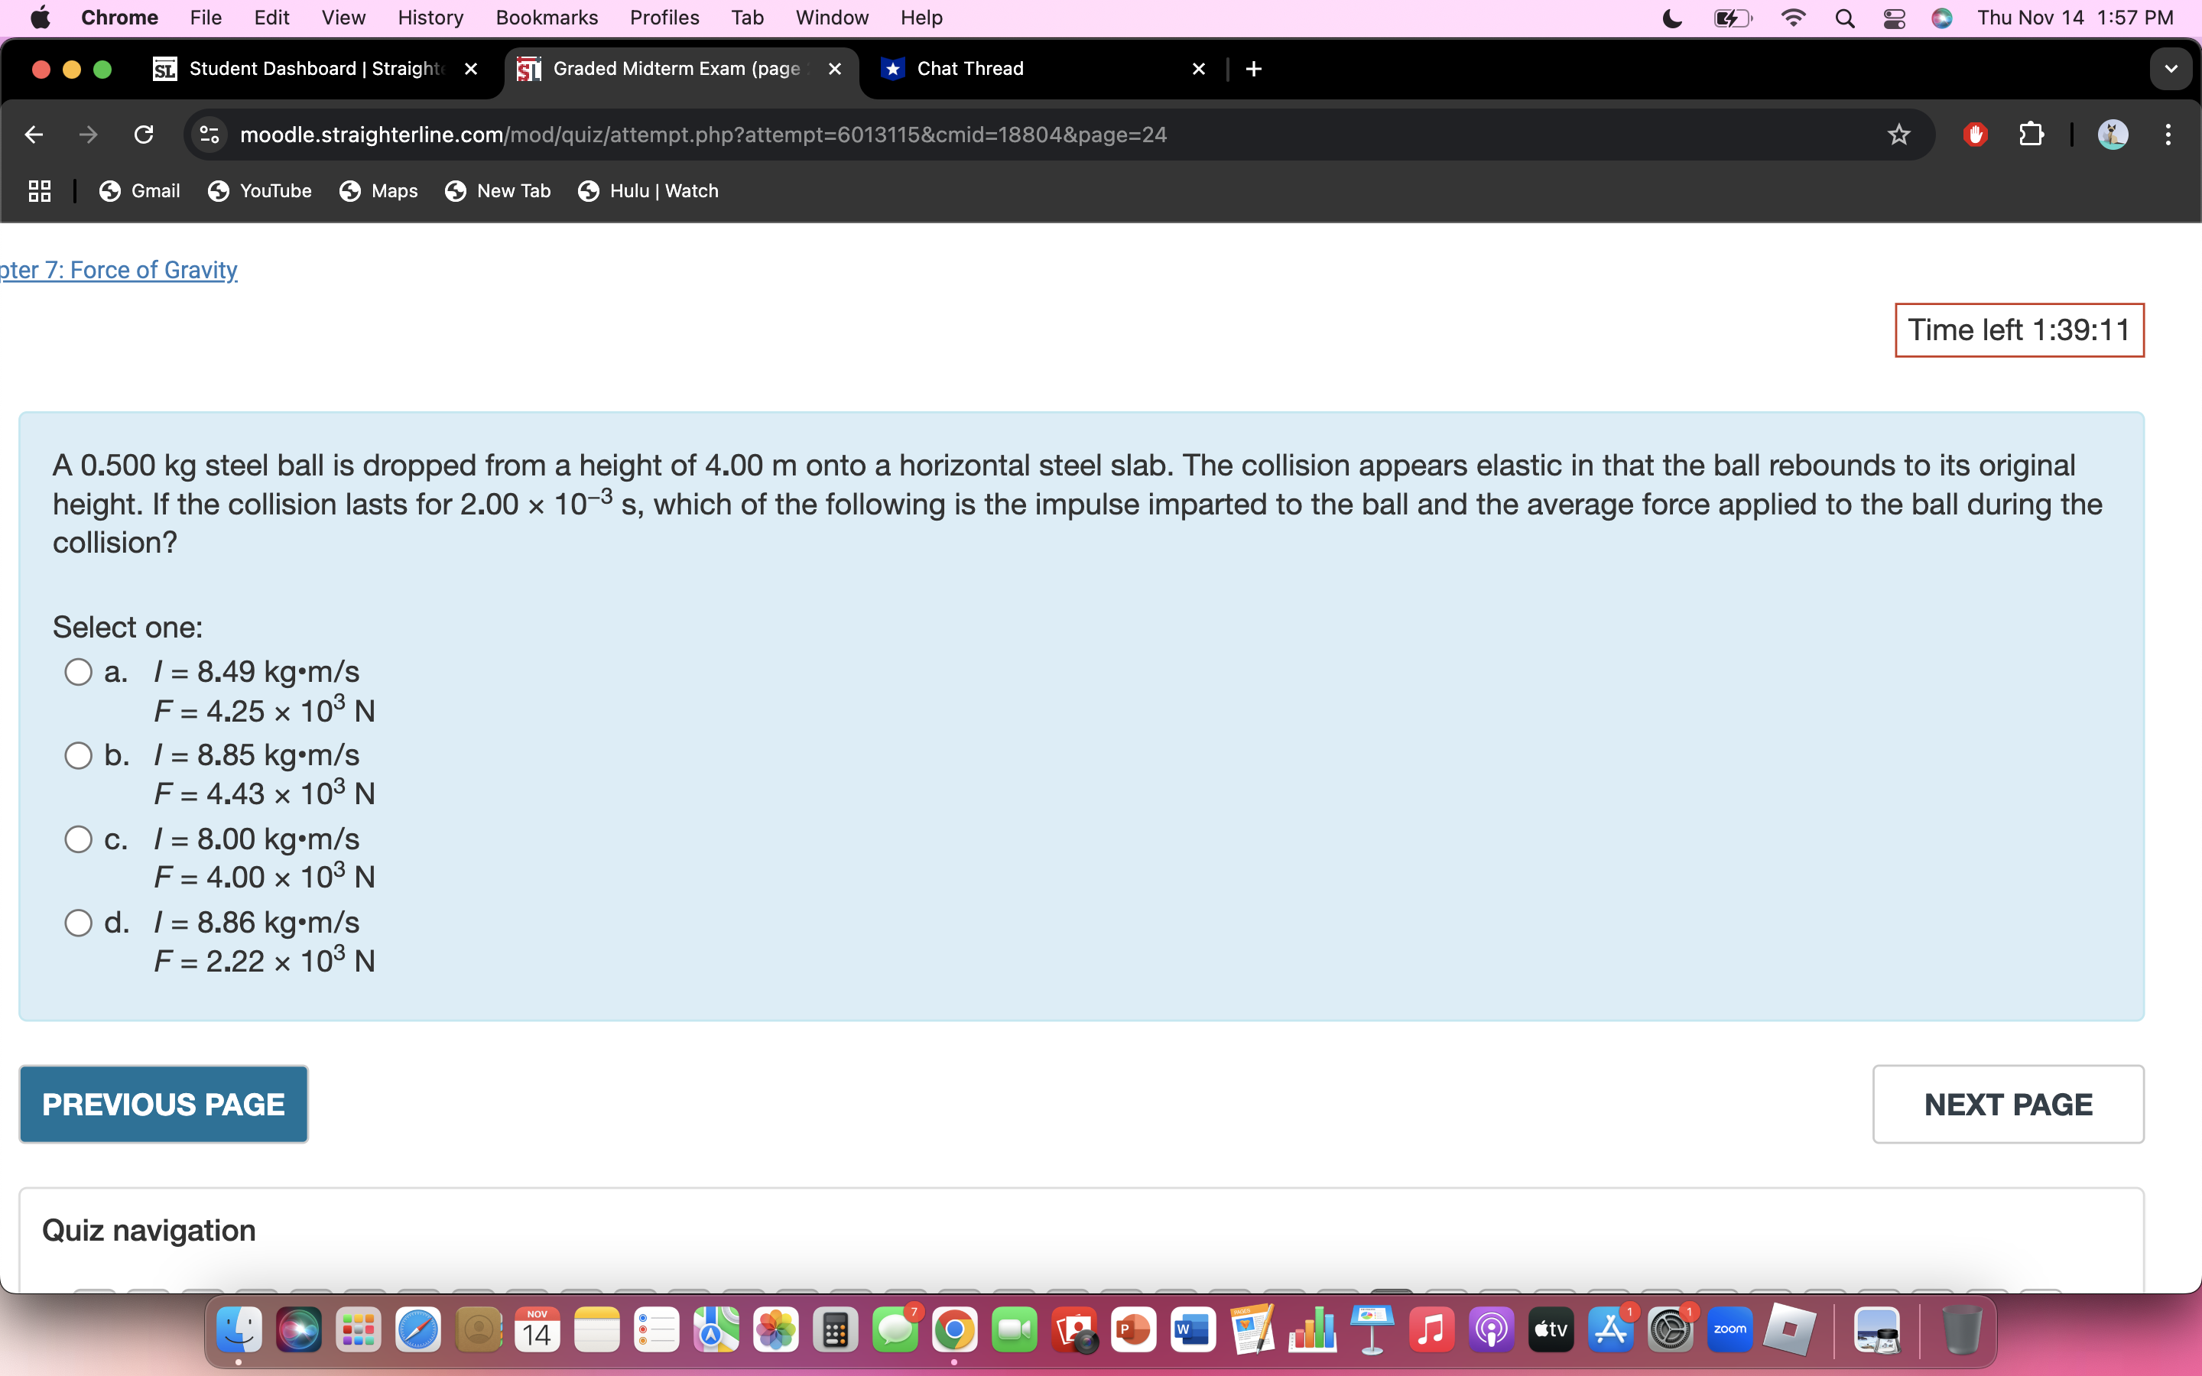Image resolution: width=2202 pixels, height=1376 pixels.
Task: Click the Chrome profile avatar
Action: [2113, 134]
